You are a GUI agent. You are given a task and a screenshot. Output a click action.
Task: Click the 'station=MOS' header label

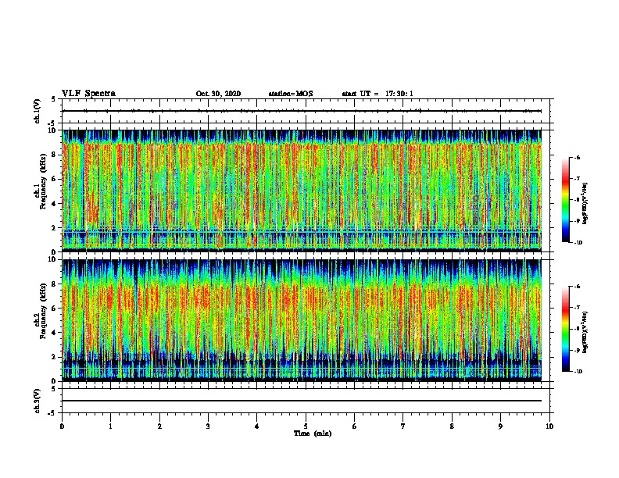pyautogui.click(x=291, y=94)
